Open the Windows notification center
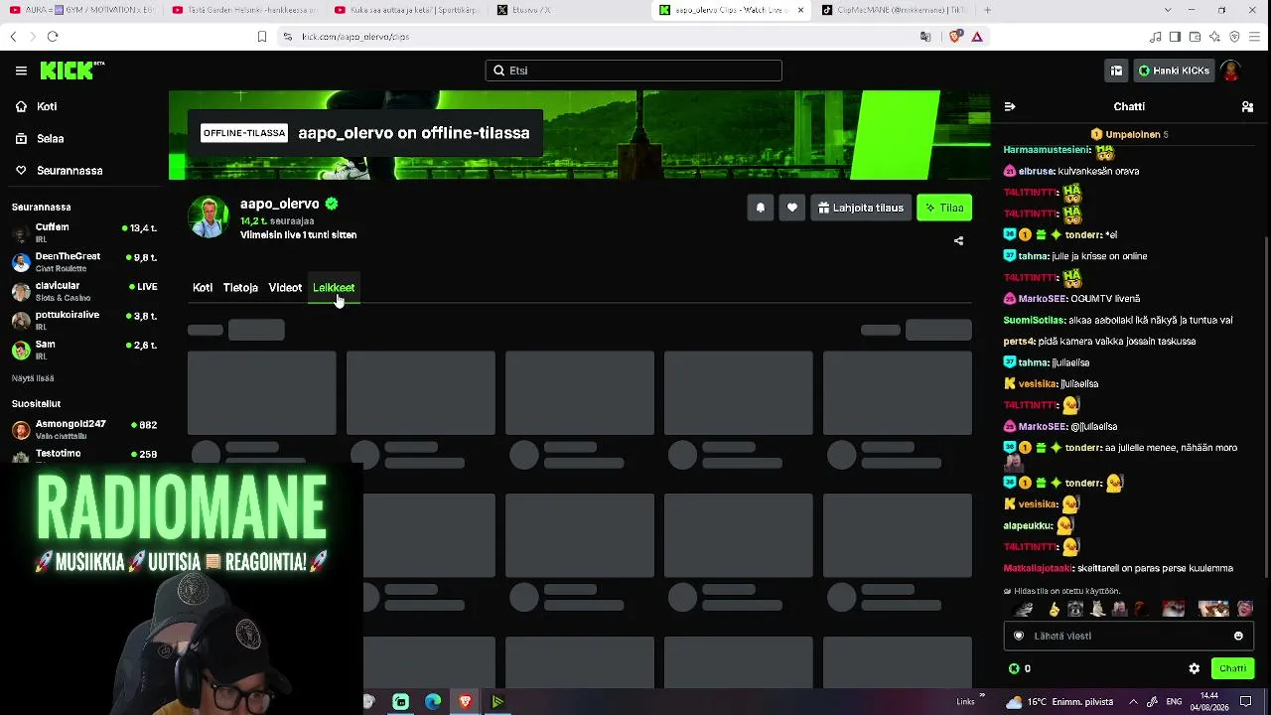Viewport: 1271px width, 715px height. tap(1246, 701)
